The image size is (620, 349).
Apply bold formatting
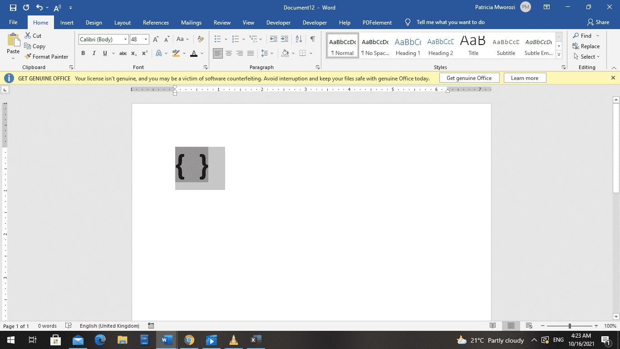coord(83,53)
